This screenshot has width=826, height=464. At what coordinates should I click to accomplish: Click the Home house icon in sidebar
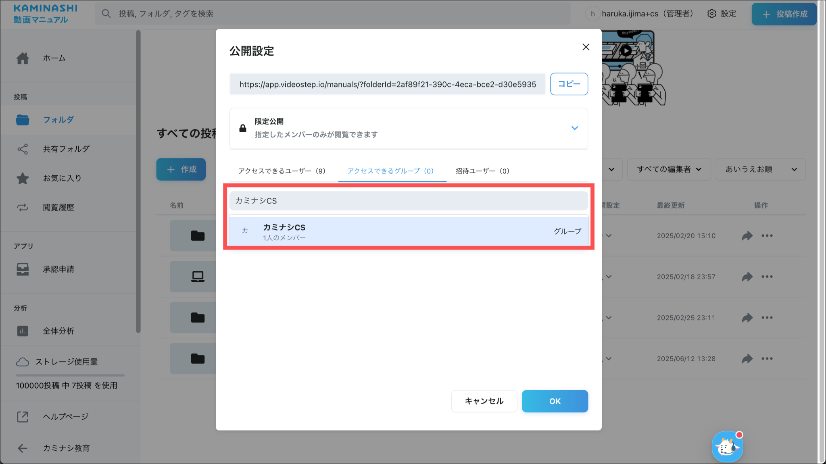tap(23, 58)
